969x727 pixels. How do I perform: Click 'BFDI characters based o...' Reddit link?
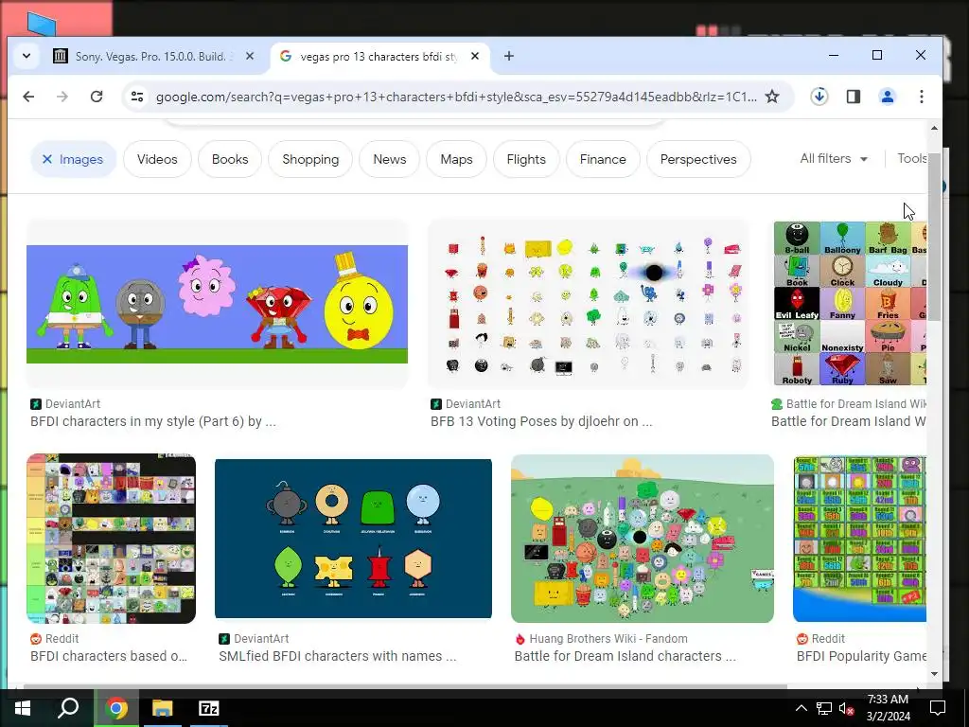click(109, 657)
